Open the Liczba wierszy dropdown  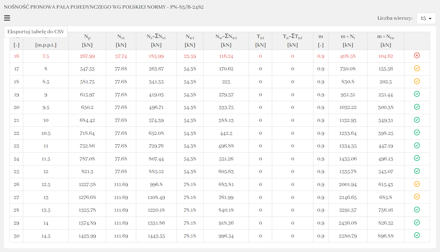(426, 18)
